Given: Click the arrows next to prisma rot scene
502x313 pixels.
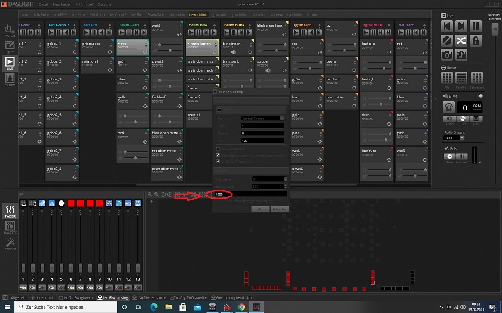Looking at the screenshot, I should [111, 44].
